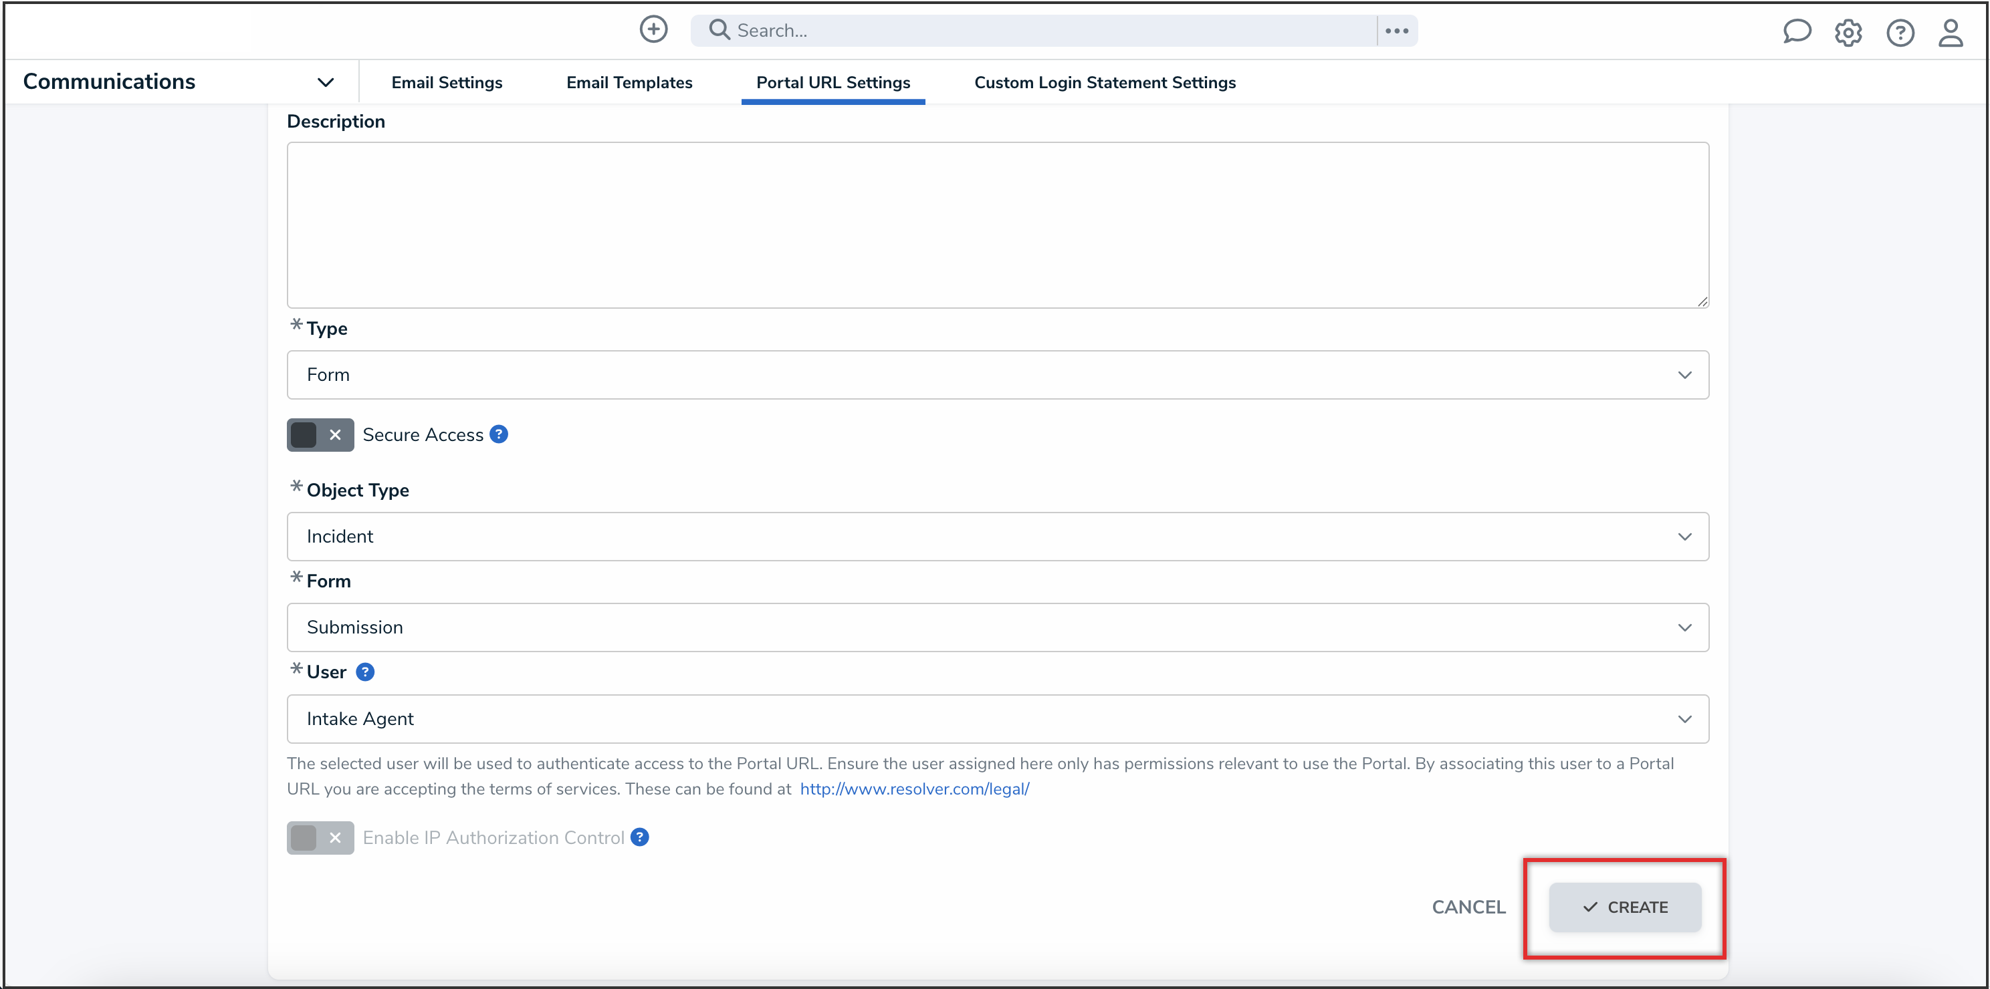Viewport: 1990px width, 989px height.
Task: Open the chat bubble icon
Action: (x=1796, y=31)
